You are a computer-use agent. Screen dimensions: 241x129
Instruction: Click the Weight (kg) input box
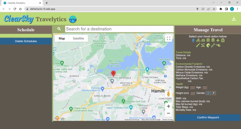pos(192,87)
